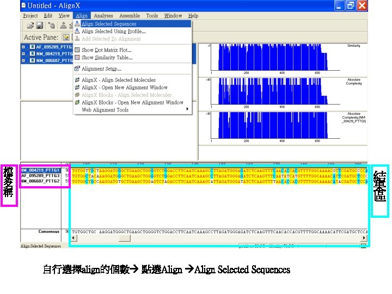
Task: Click the alignment scrollbar left arrow
Action: [73, 238]
